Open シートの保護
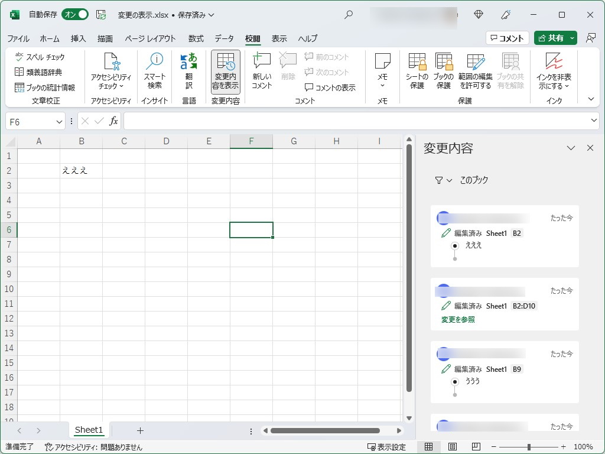This screenshot has height=454, width=605. (x=417, y=69)
